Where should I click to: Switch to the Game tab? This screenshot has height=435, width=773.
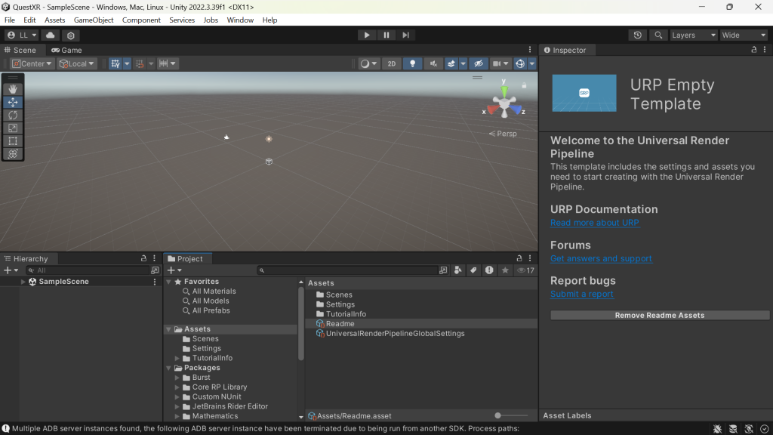67,50
